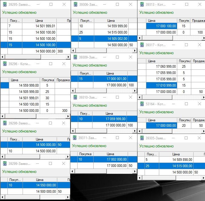
Task: Select price 14 589 898,00 in window 39305
Action: coord(176,159)
